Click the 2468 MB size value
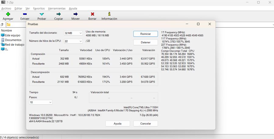This screenshot has width=274, height=139. click(64, 64)
